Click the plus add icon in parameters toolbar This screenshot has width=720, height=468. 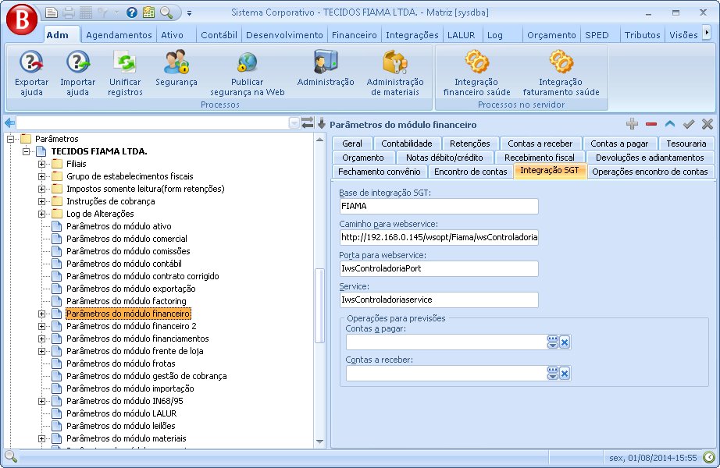click(632, 124)
